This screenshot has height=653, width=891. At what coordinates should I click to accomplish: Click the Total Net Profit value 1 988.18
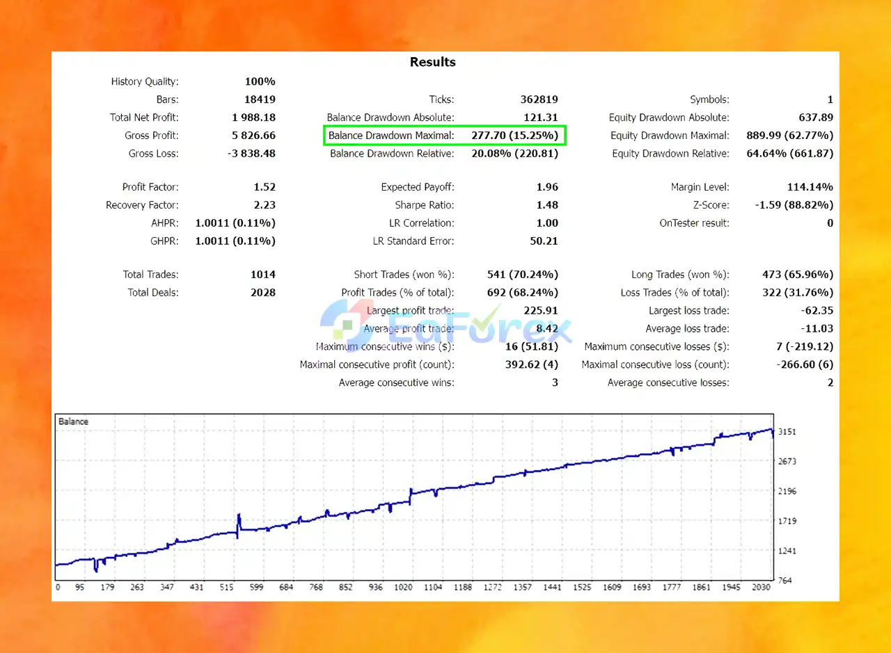[253, 118]
